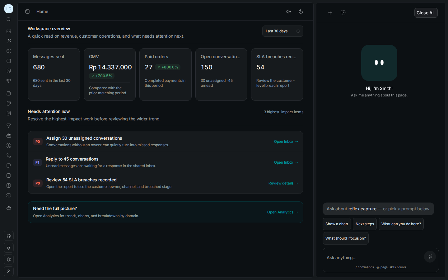Image resolution: width=448 pixels, height=280 pixels.
Task: Click the speaker sound icon in header
Action: tap(288, 12)
